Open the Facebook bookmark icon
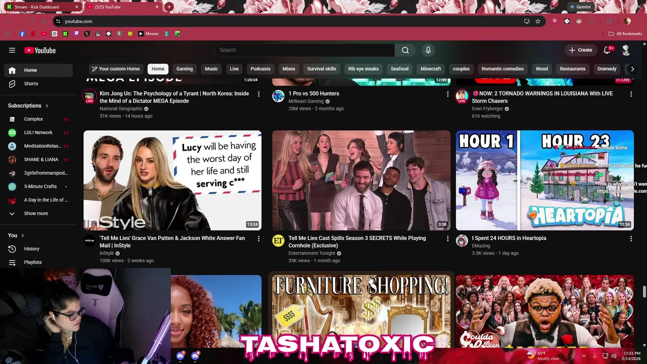The image size is (647, 364). [x=22, y=34]
